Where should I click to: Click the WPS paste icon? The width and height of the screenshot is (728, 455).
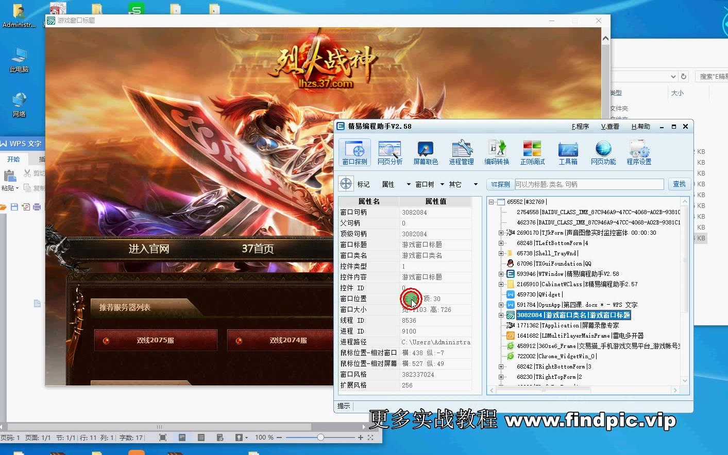point(10,176)
